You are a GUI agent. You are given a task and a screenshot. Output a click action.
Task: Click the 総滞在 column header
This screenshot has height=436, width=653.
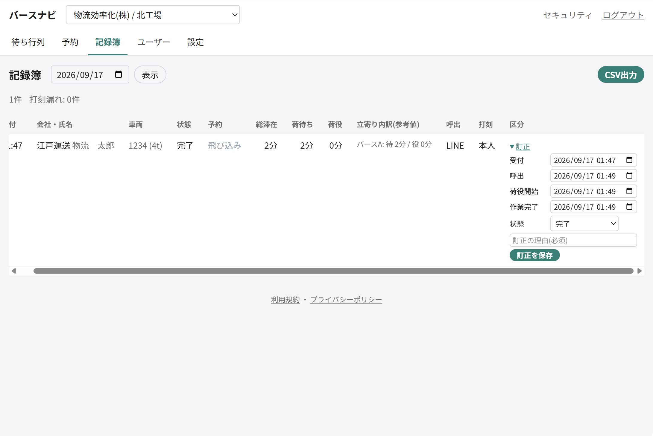tap(266, 124)
